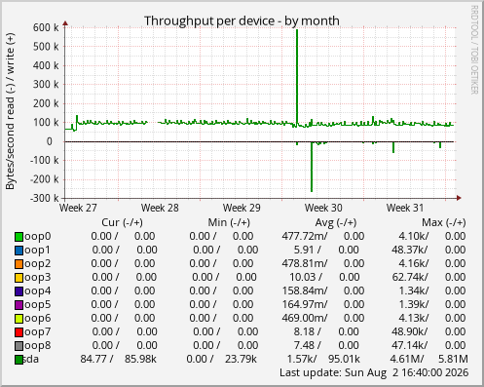
Task: Click the 'Week 30' x-axis label
Action: (323, 208)
